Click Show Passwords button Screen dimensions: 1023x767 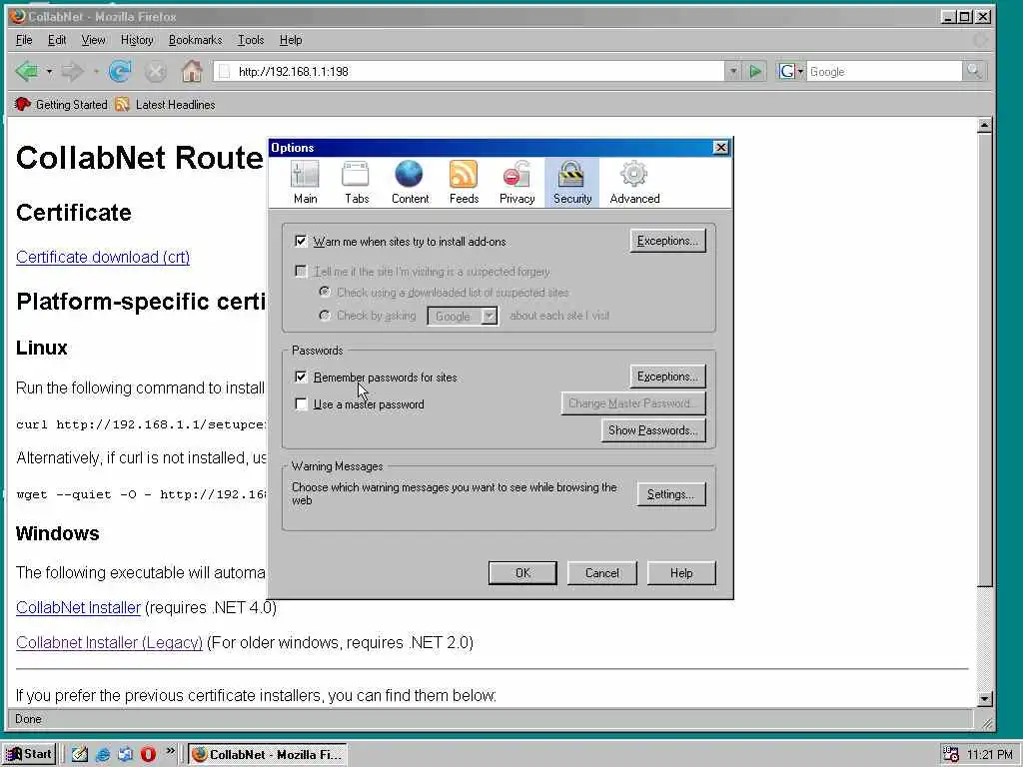[x=653, y=430]
